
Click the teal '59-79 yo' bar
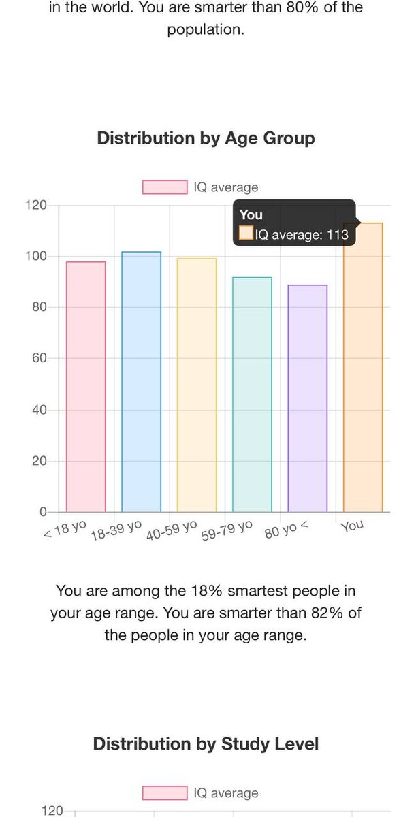coord(252,394)
